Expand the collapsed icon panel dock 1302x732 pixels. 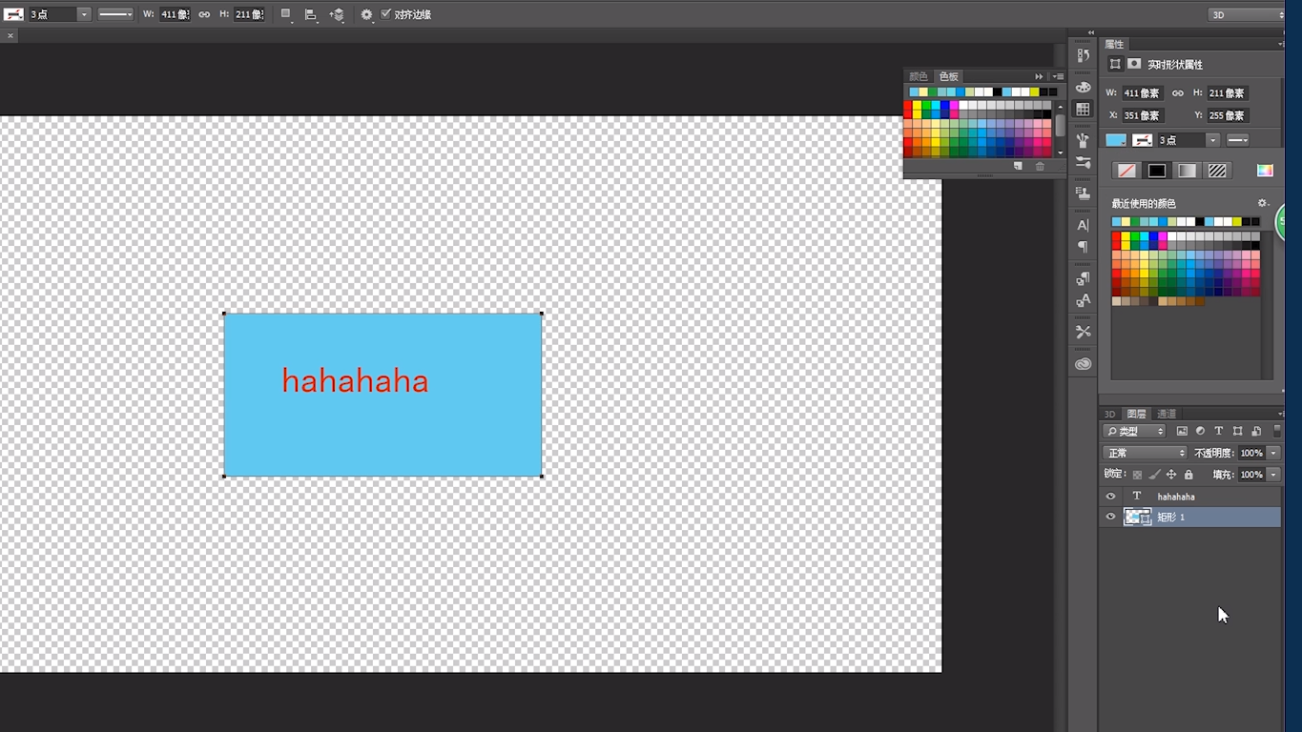click(1090, 32)
